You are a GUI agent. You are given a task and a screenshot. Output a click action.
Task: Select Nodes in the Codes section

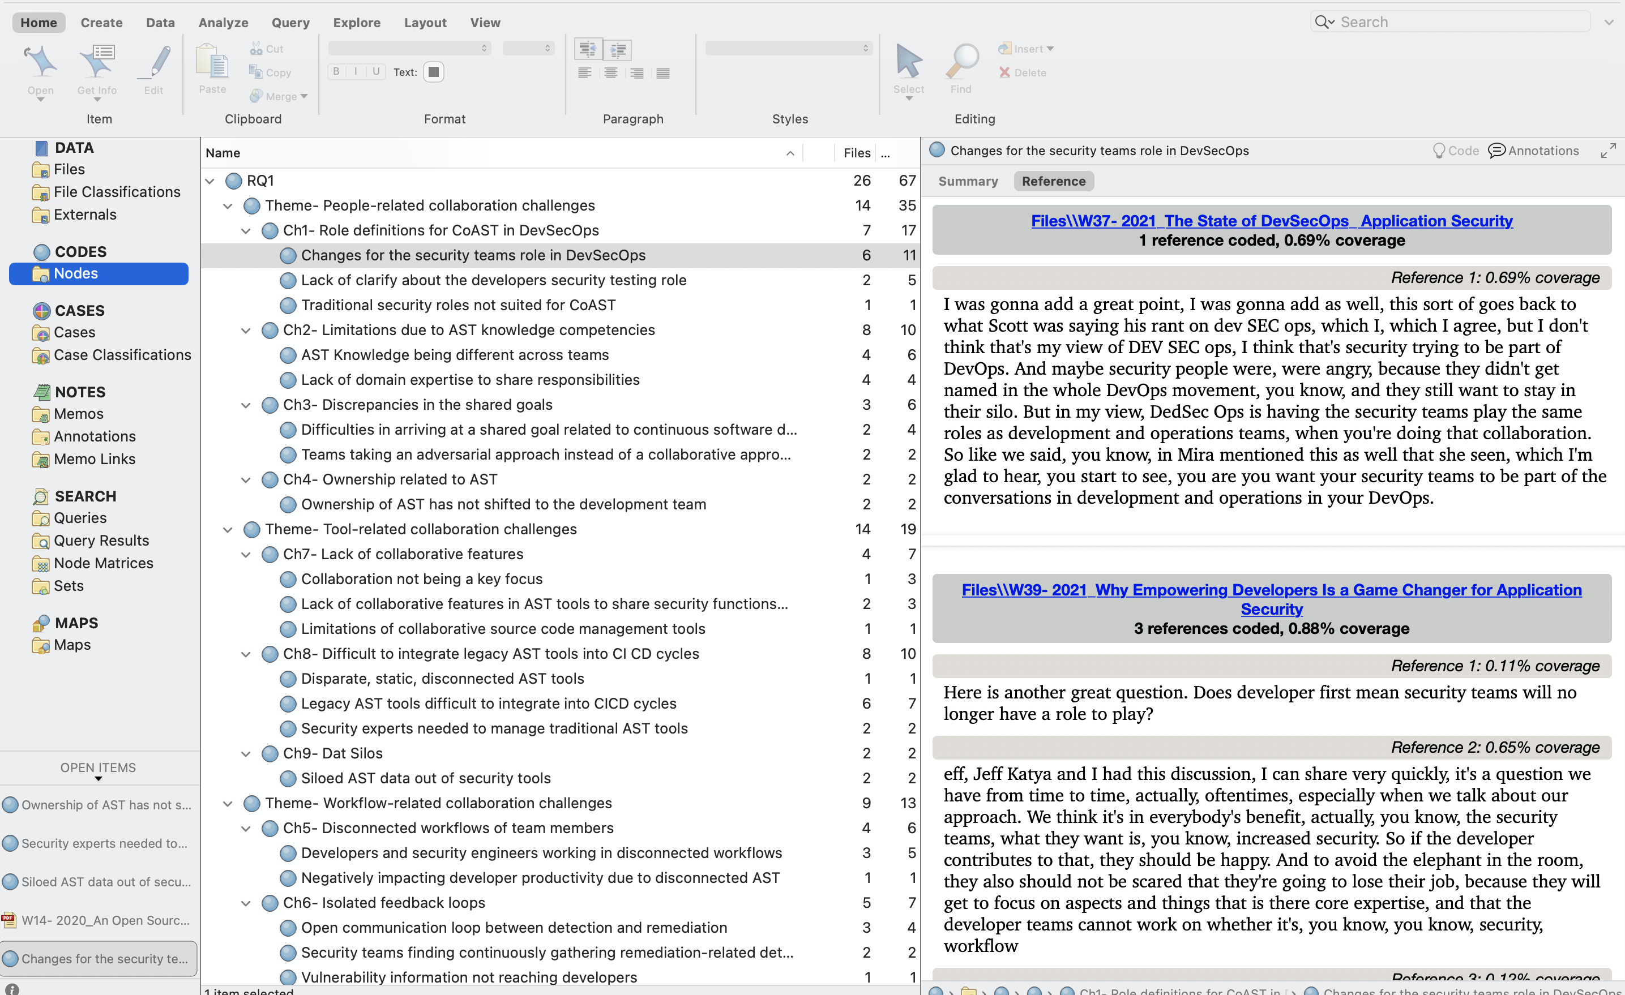(99, 273)
